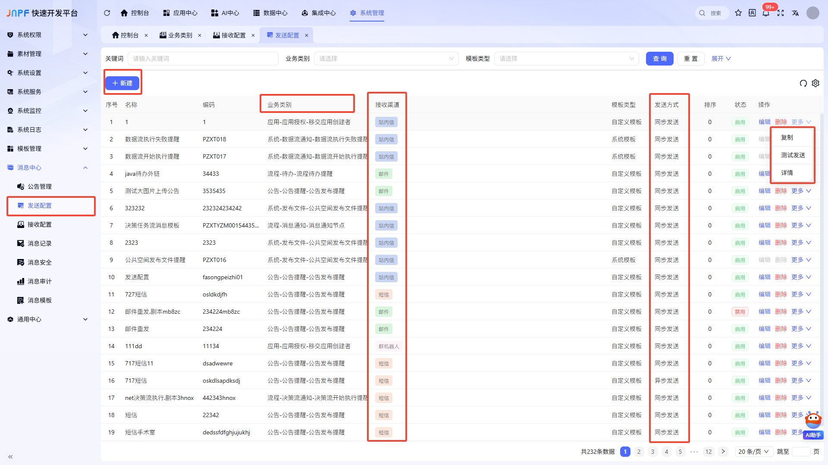Click the user avatar

[813, 13]
